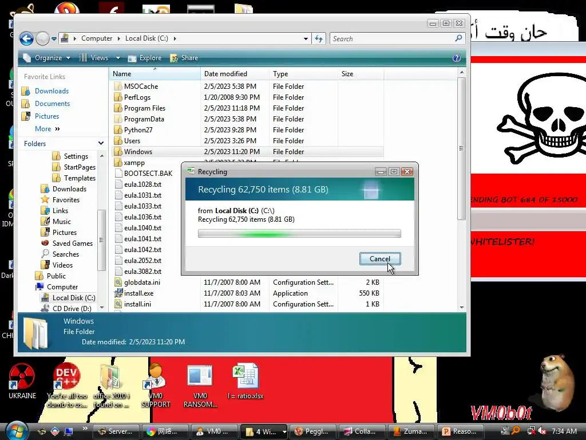Select the MSOCache folder icon

[x=118, y=86]
